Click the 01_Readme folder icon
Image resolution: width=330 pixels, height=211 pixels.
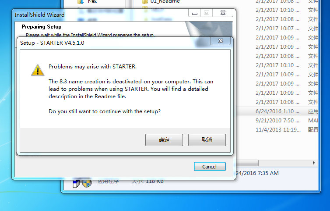click(x=145, y=2)
